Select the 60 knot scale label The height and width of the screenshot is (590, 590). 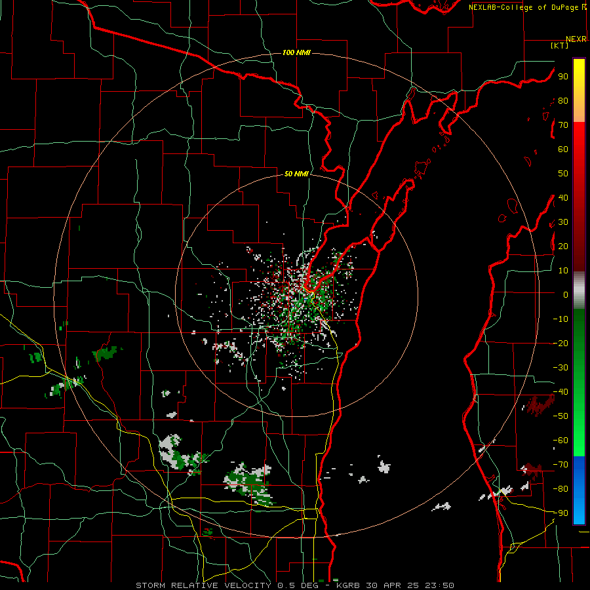pos(563,149)
